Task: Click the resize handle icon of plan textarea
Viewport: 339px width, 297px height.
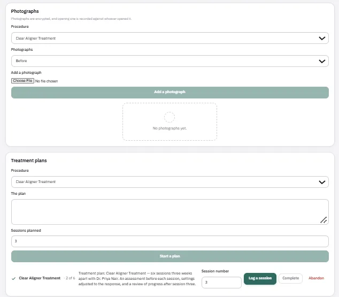Action: [x=323, y=220]
